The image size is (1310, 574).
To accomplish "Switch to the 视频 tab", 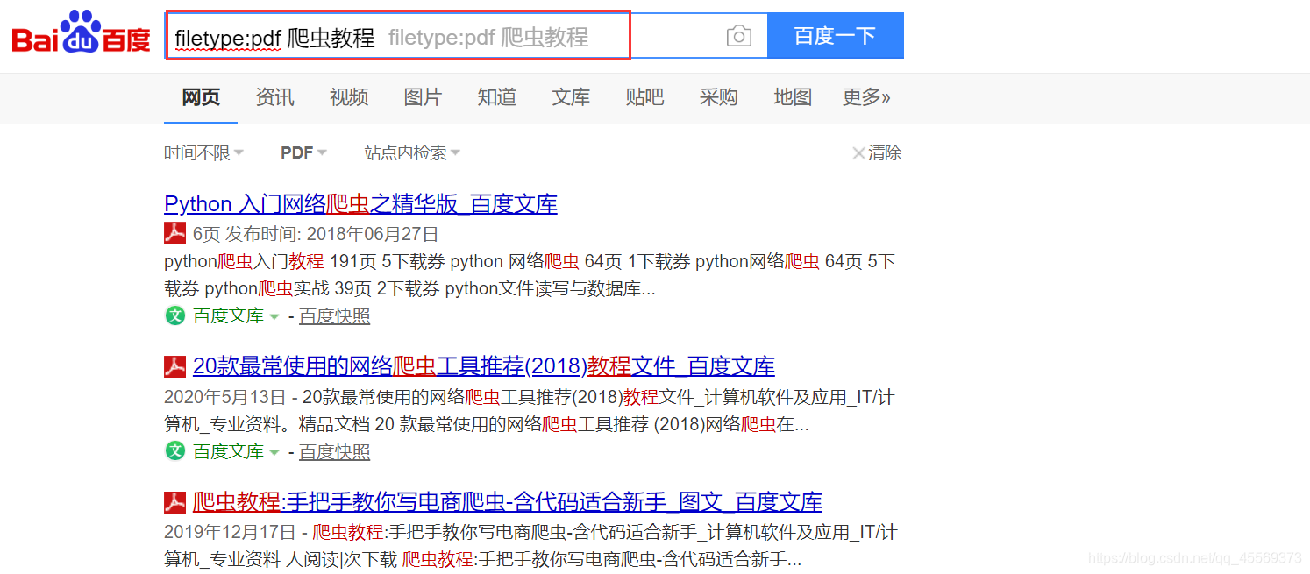I will click(349, 97).
